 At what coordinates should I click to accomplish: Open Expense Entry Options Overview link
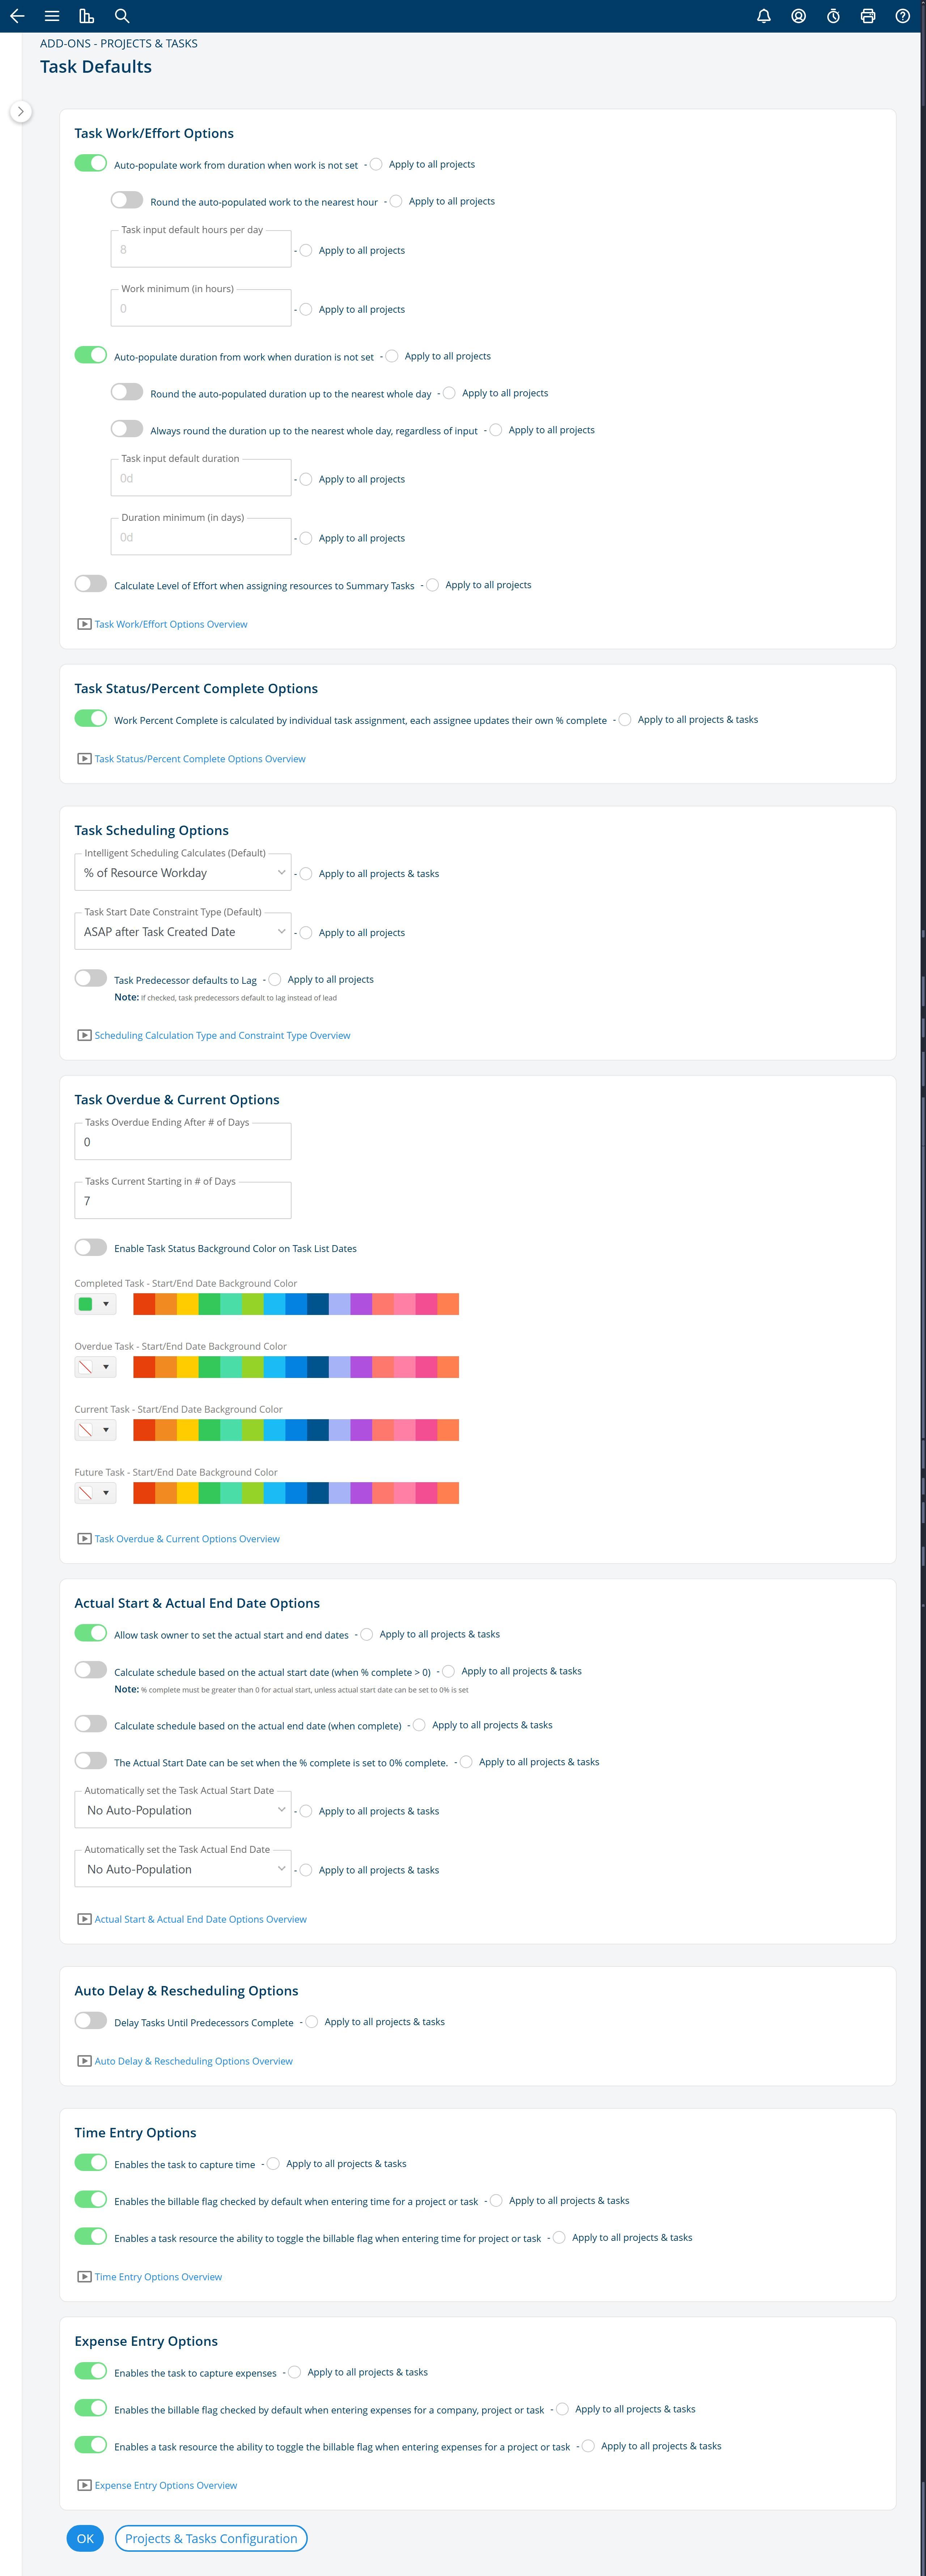pyautogui.click(x=166, y=2485)
